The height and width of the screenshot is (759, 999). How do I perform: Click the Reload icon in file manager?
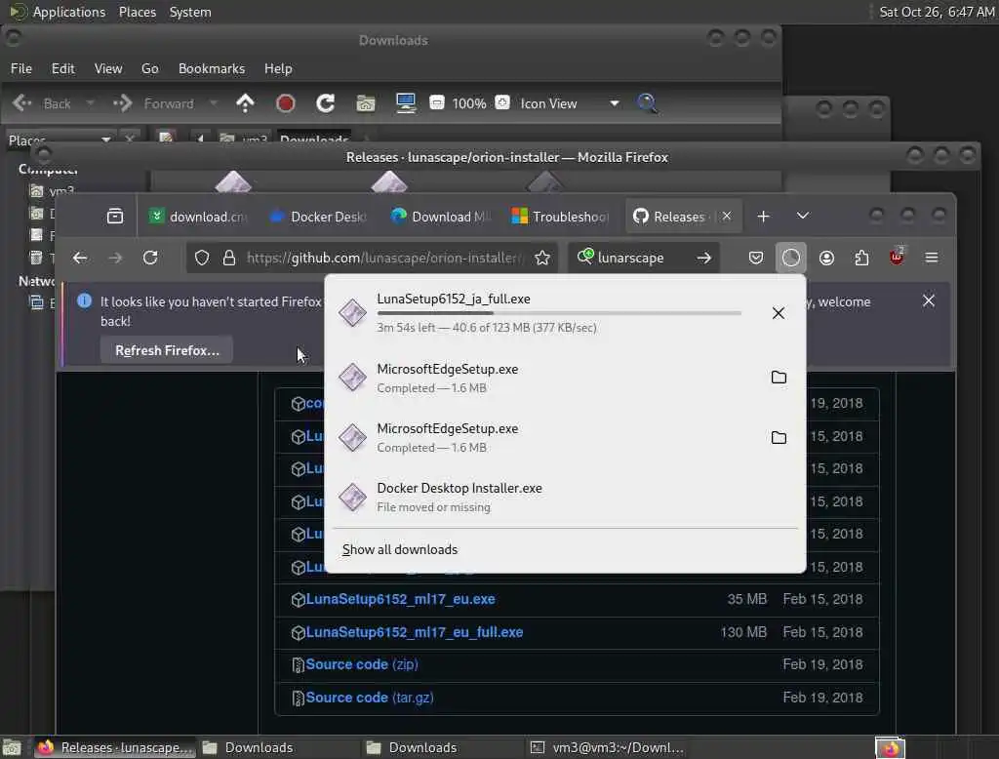click(x=325, y=102)
